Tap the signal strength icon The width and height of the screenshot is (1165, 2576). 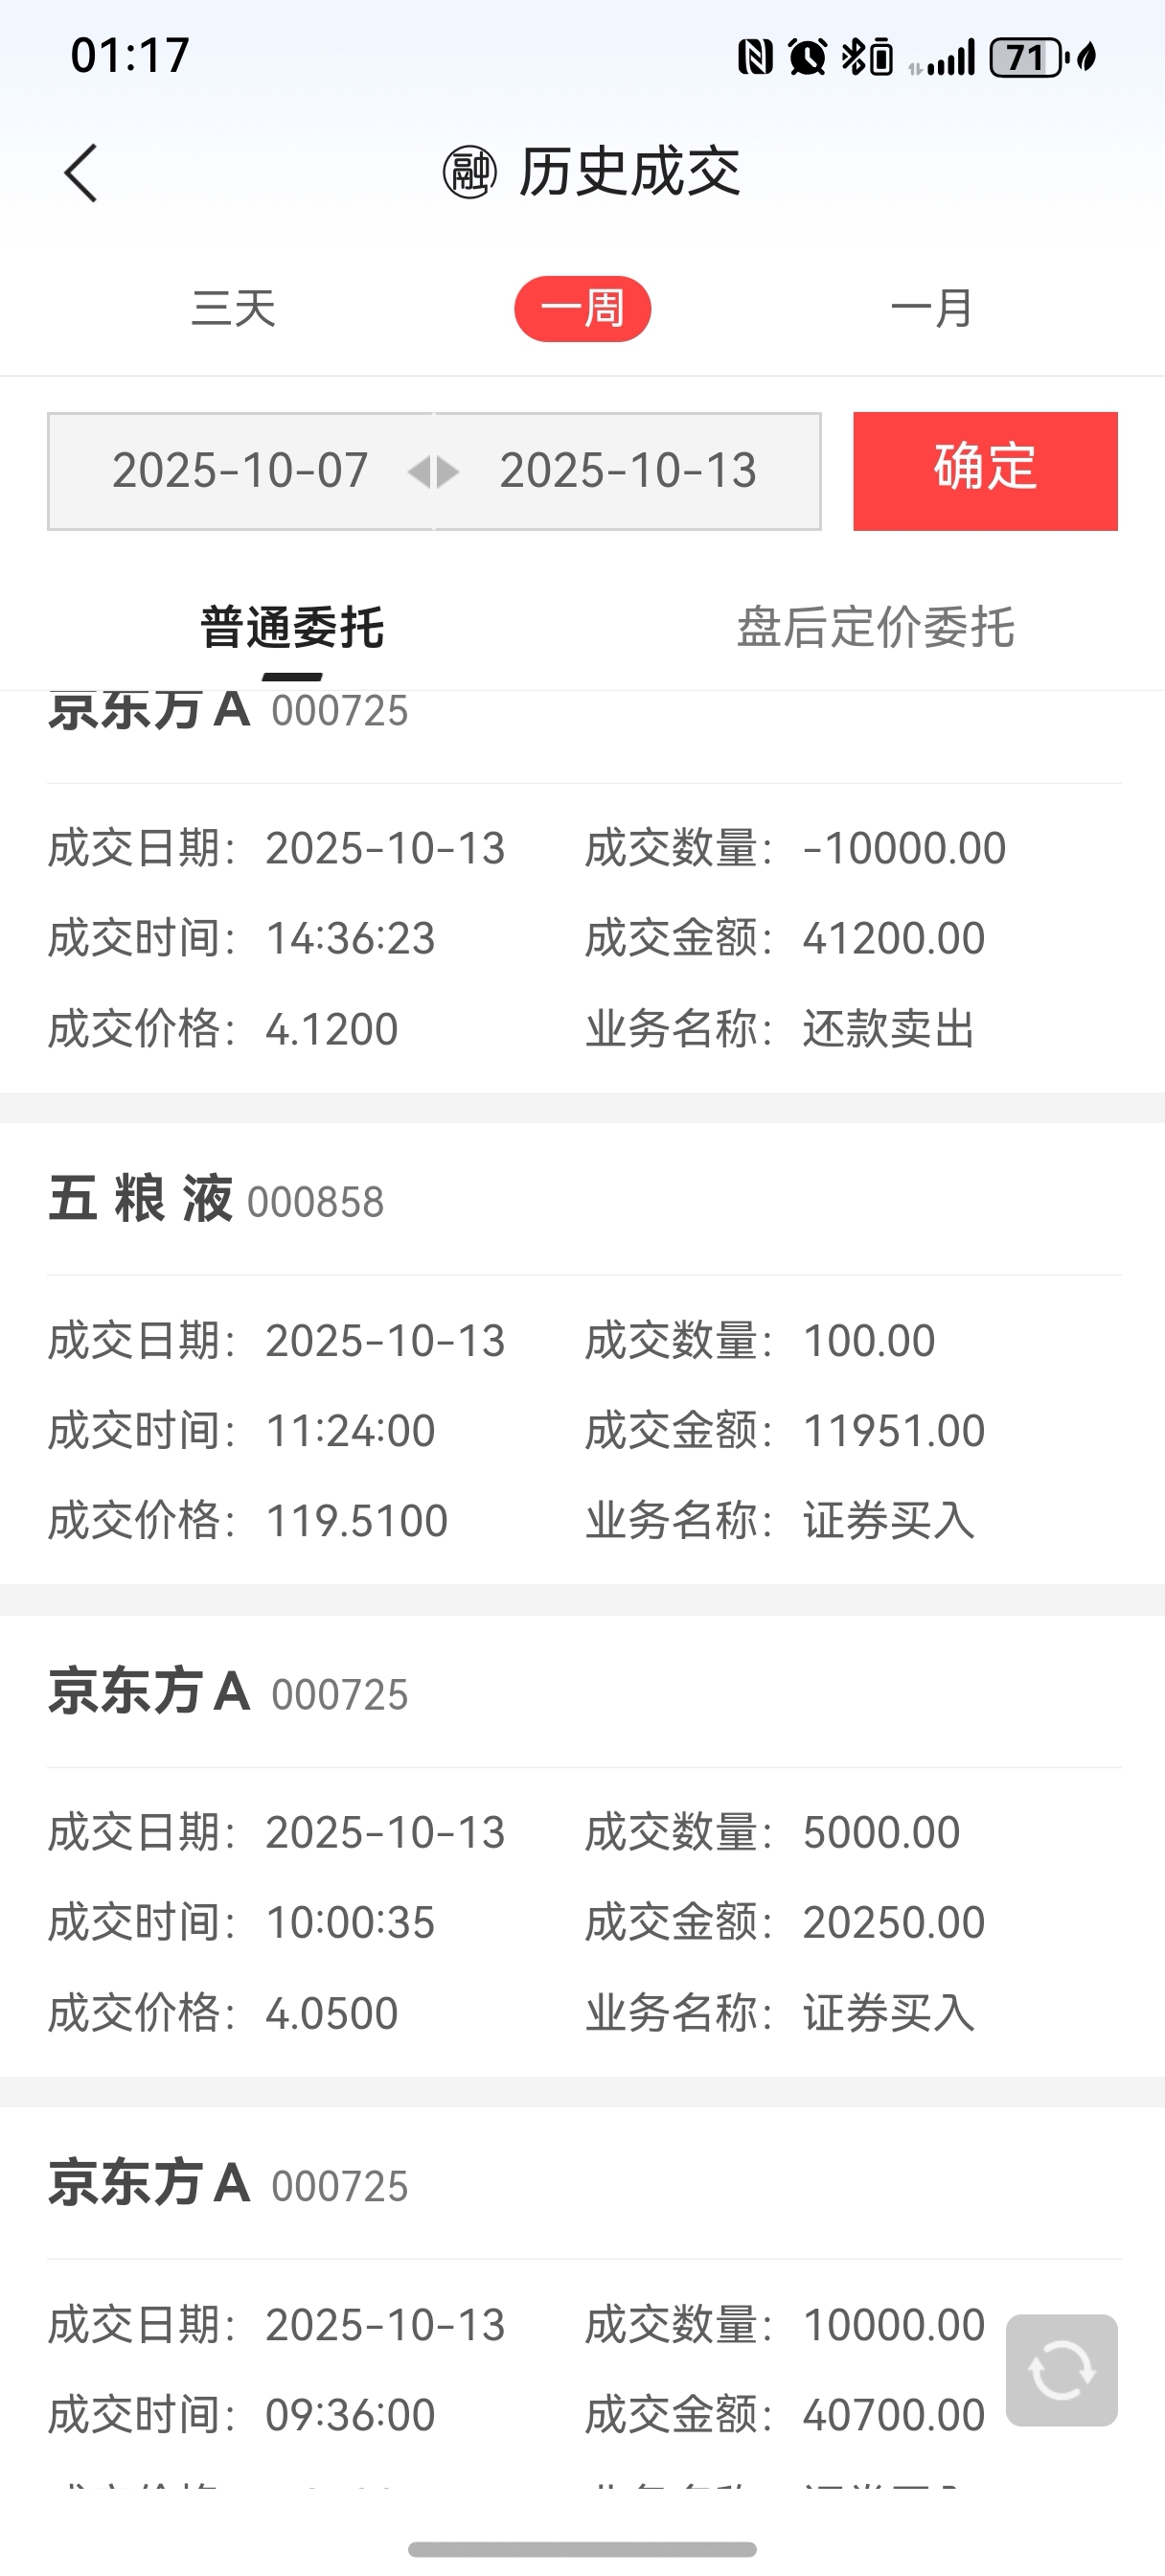(941, 58)
